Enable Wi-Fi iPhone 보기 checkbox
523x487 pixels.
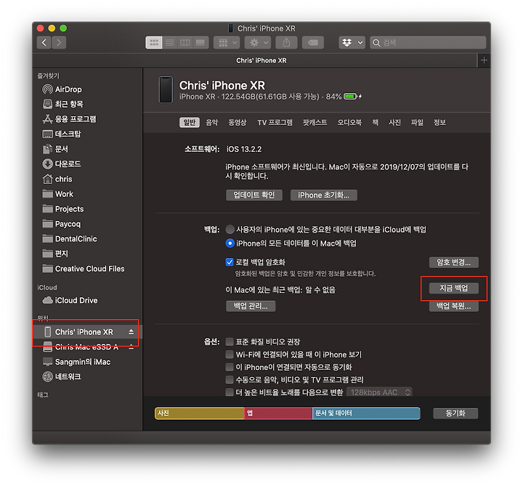pos(230,355)
